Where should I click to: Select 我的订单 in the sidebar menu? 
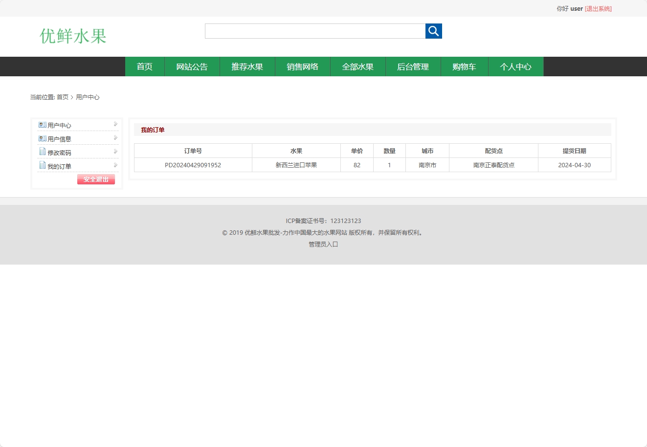point(59,165)
